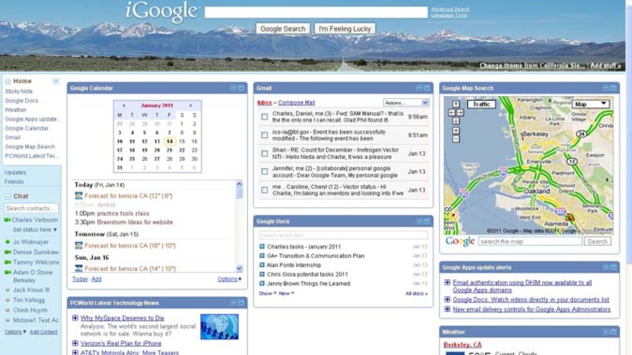This screenshot has height=355, width=632.
Task: Open the Docs 'Show' dropdown
Action: 267,293
